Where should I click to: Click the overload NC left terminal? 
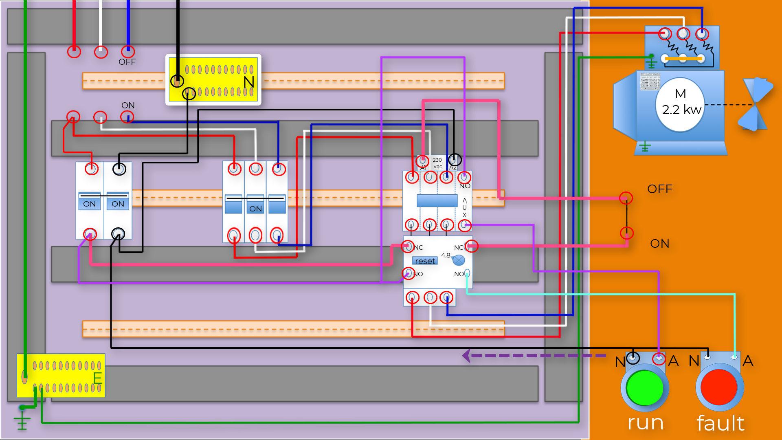click(x=408, y=246)
